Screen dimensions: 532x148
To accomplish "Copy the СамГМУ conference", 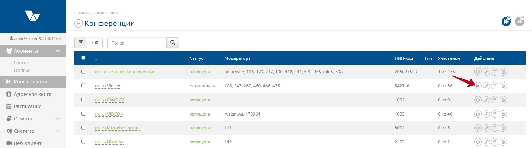I will tap(495, 100).
